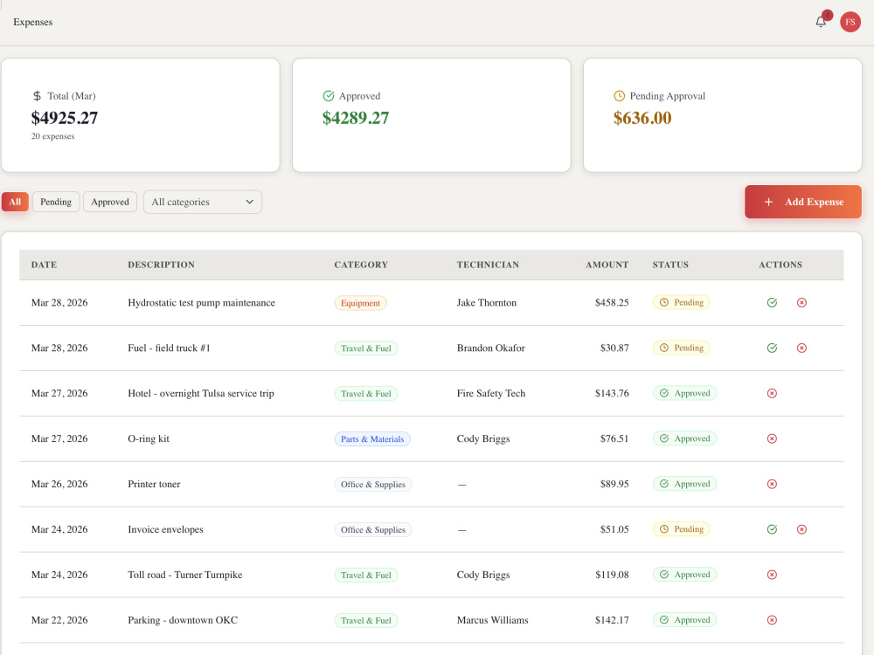Screen dimensions: 874x655
Task: Approve the Invoice envelopes expense
Action: 772,529
